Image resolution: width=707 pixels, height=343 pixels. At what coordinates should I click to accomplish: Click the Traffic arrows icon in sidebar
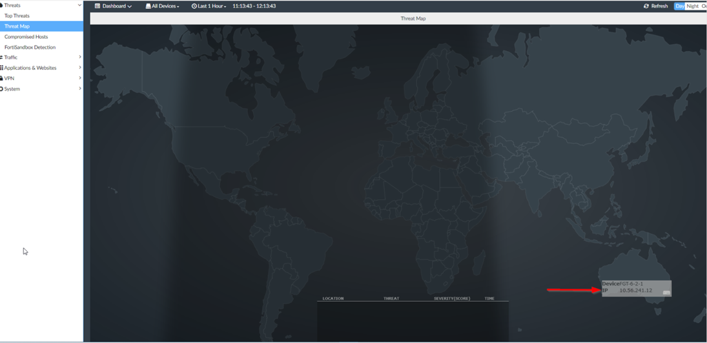click(1, 57)
